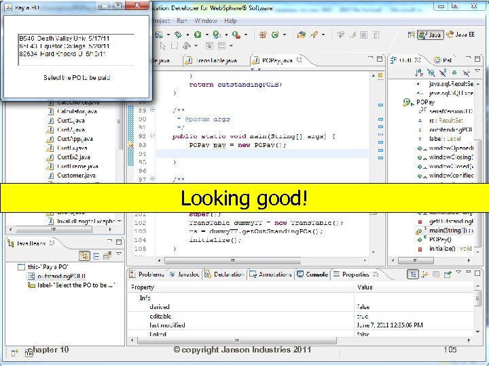Viewport: 489px width, 366px height.
Task: Open dropdown next to Search icon
Action: (323, 35)
